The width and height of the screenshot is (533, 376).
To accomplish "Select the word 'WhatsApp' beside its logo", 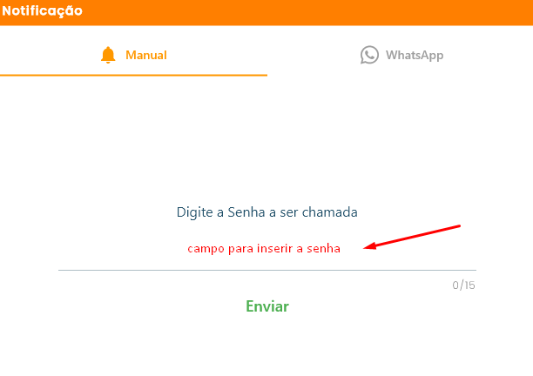I will (415, 55).
